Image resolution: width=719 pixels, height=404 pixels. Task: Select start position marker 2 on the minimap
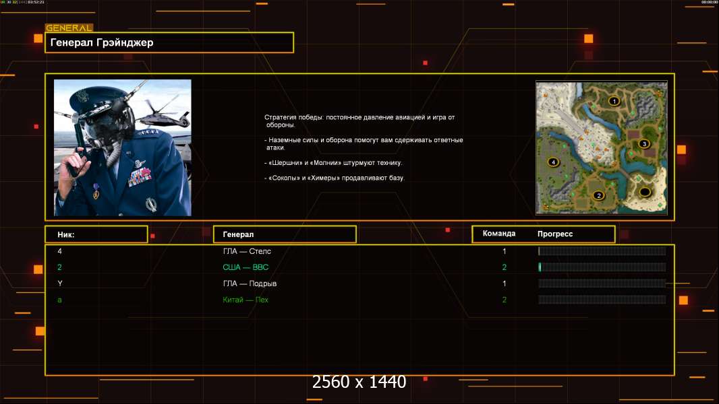click(598, 196)
